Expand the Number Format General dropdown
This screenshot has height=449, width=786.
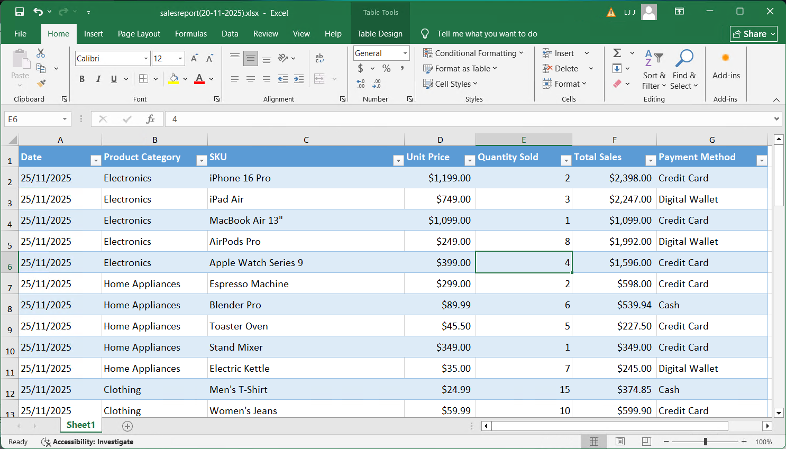click(405, 53)
